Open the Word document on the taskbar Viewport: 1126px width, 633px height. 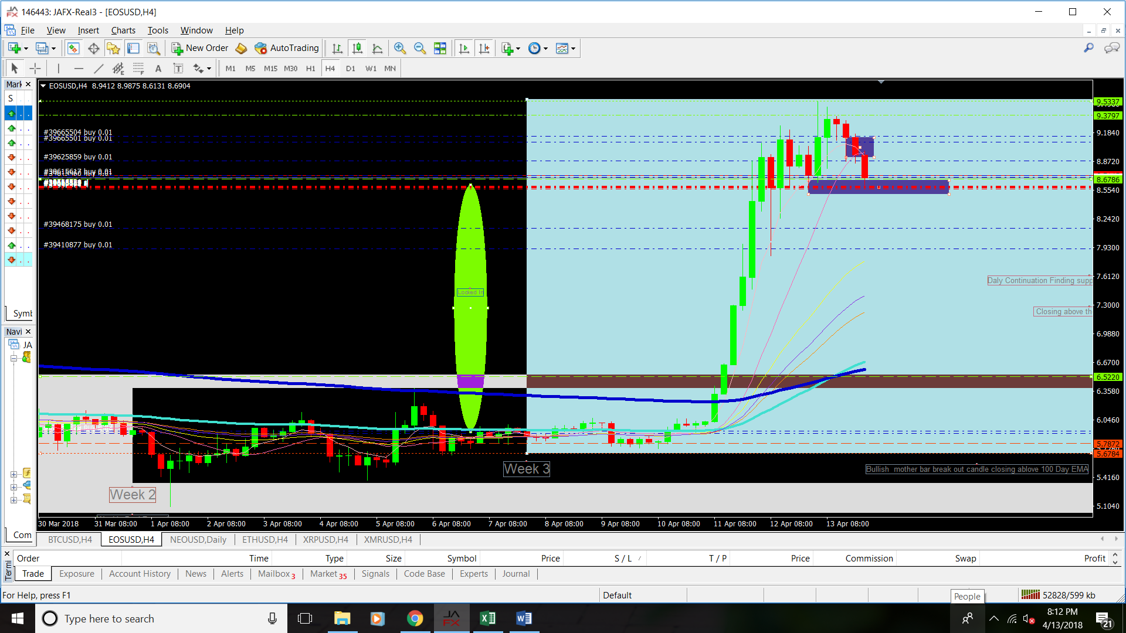coord(524,618)
